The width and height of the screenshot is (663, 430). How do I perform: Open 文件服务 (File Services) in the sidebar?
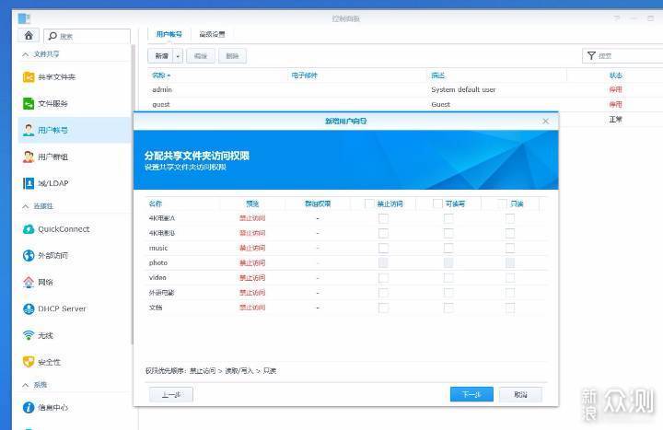(52, 104)
